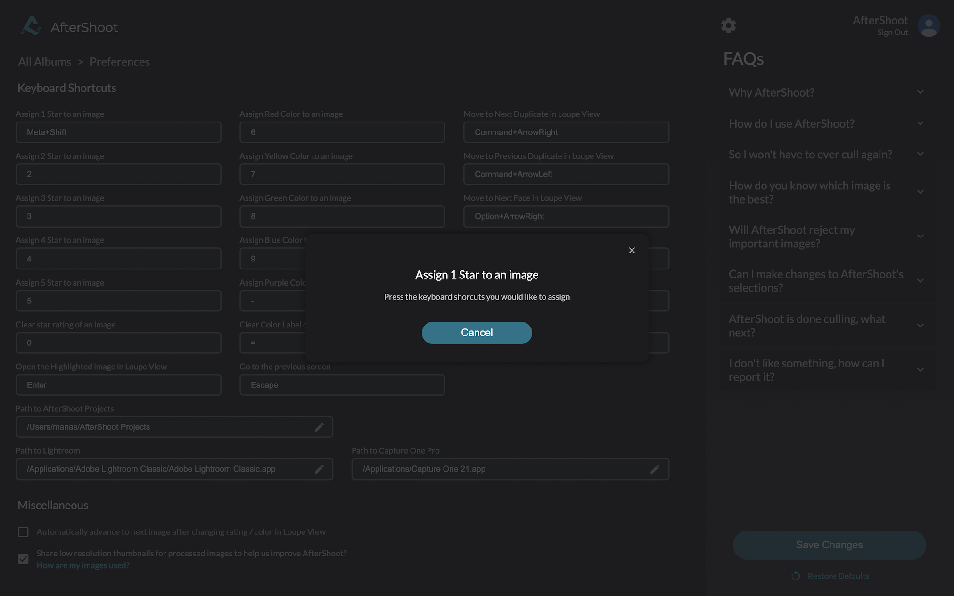954x596 pixels.
Task: Click the How are my images used link
Action: coord(83,565)
